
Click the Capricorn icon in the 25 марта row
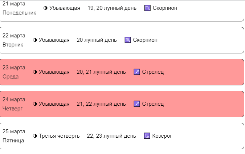coord(147,136)
